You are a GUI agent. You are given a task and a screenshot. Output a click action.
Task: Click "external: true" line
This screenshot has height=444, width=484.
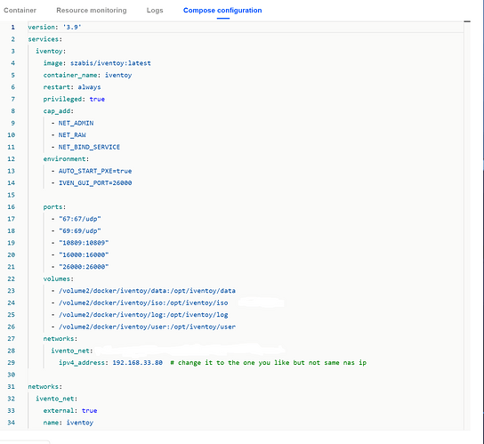coord(70,411)
